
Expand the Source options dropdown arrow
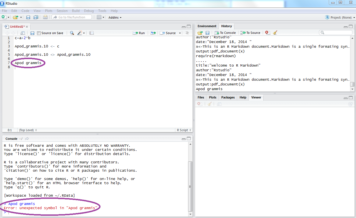[180, 33]
